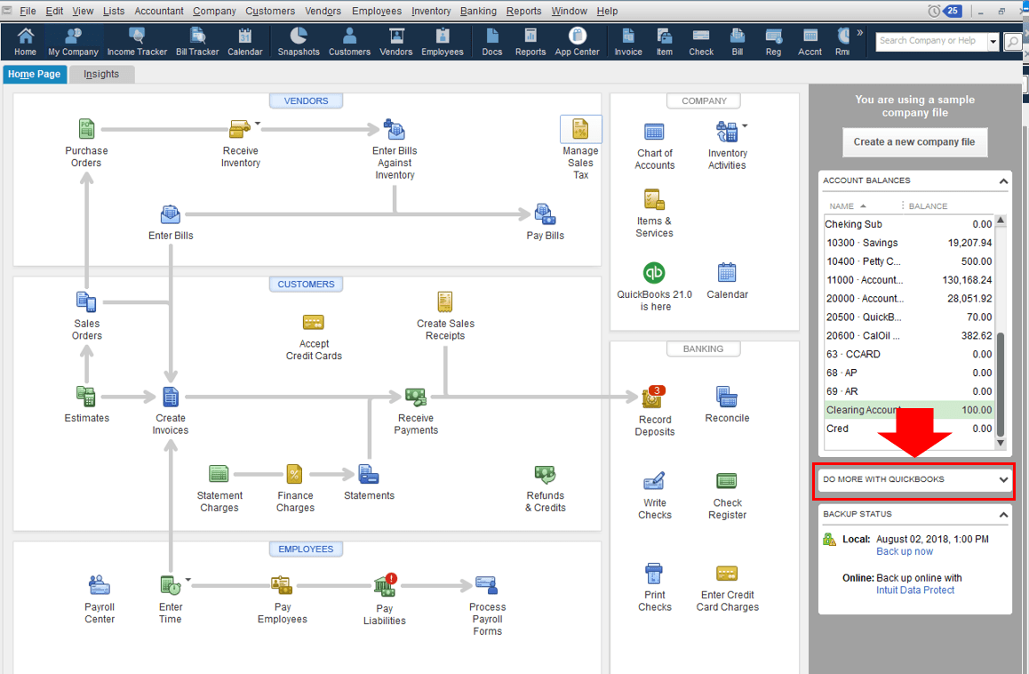
Task: Select the Home Page tab
Action: [34, 74]
